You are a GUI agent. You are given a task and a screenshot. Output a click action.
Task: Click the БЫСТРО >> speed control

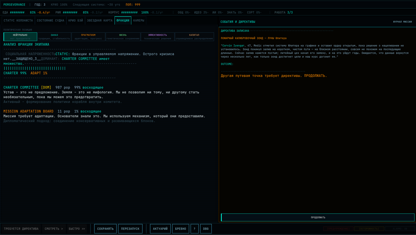click(77, 229)
